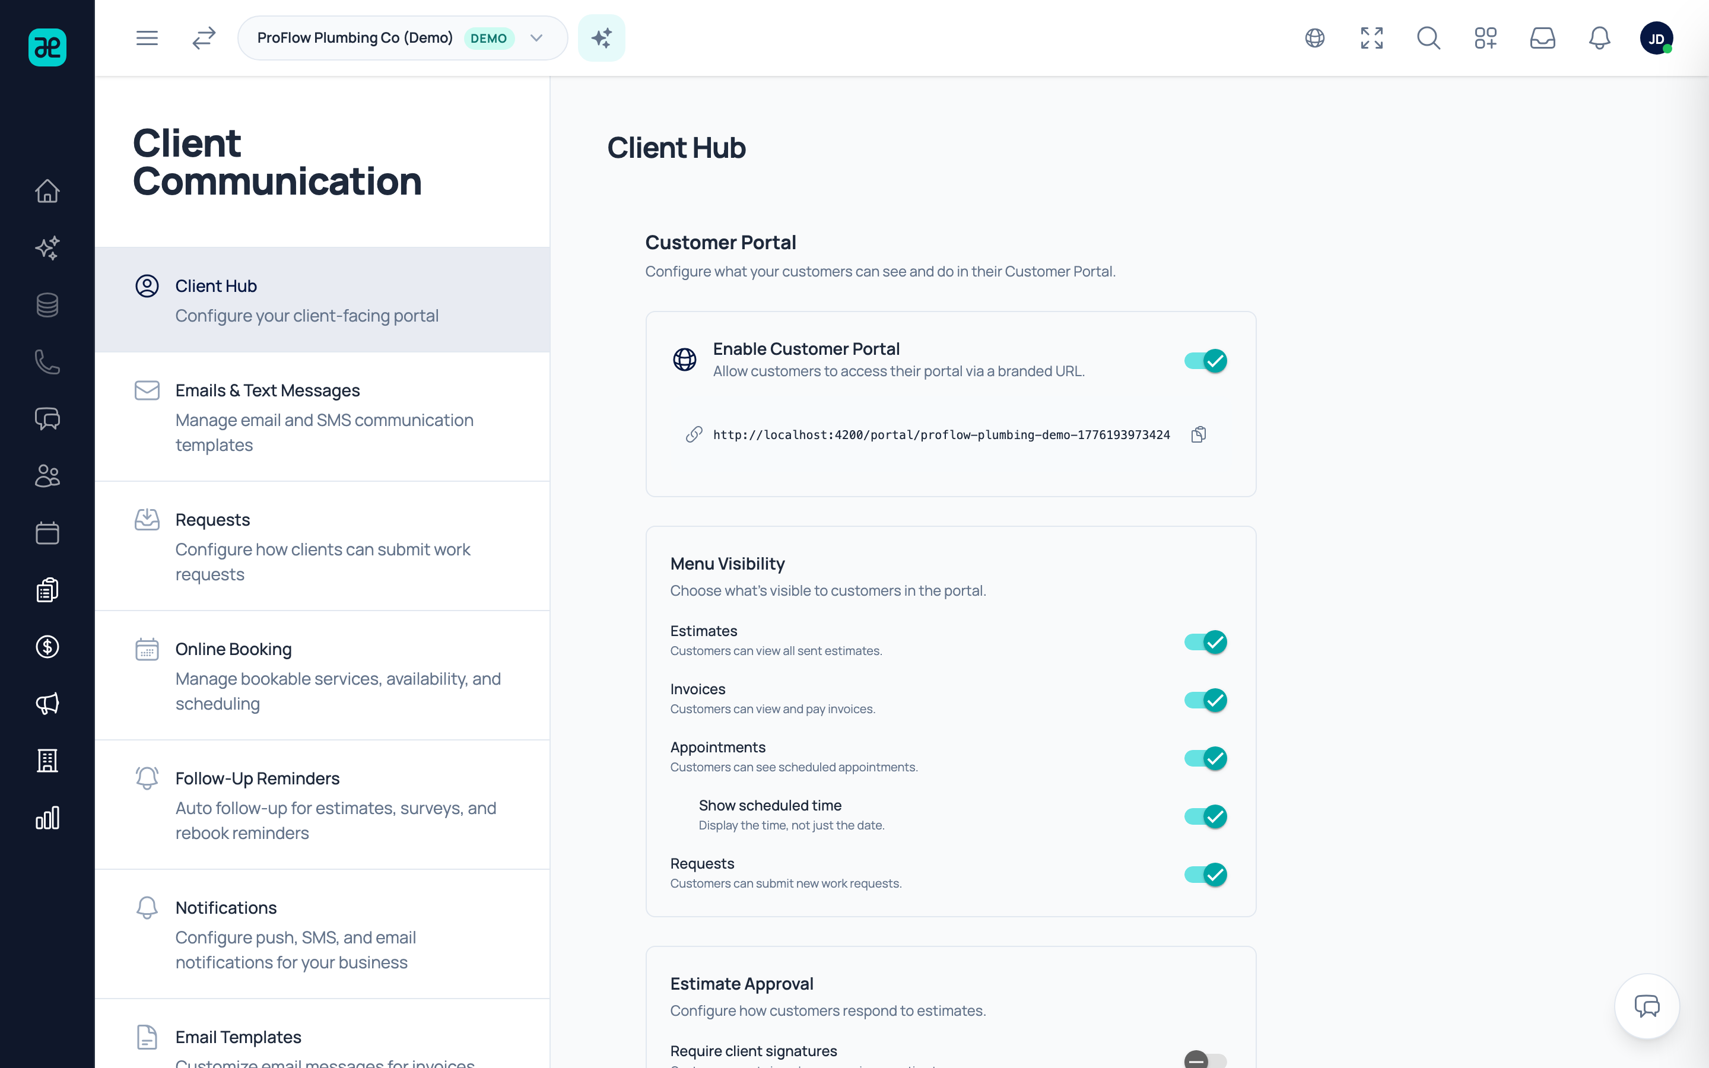Open Emails & Text Messages settings
This screenshot has width=1709, height=1068.
tap(323, 417)
